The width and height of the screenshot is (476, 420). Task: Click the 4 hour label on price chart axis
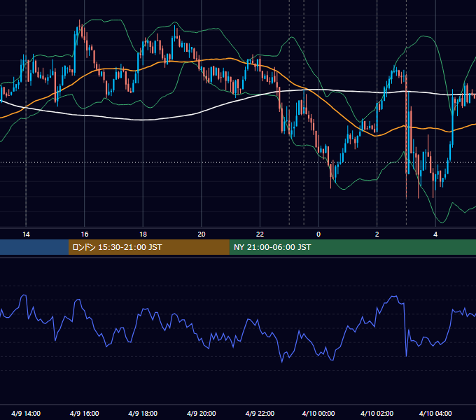(435, 234)
